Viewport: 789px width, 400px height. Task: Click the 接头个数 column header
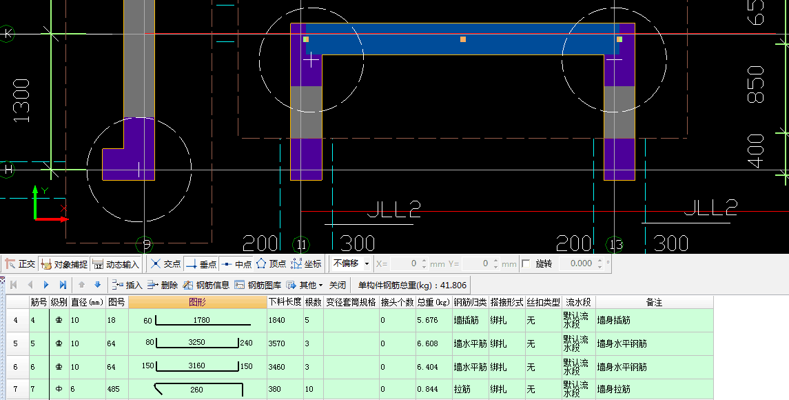pyautogui.click(x=397, y=302)
